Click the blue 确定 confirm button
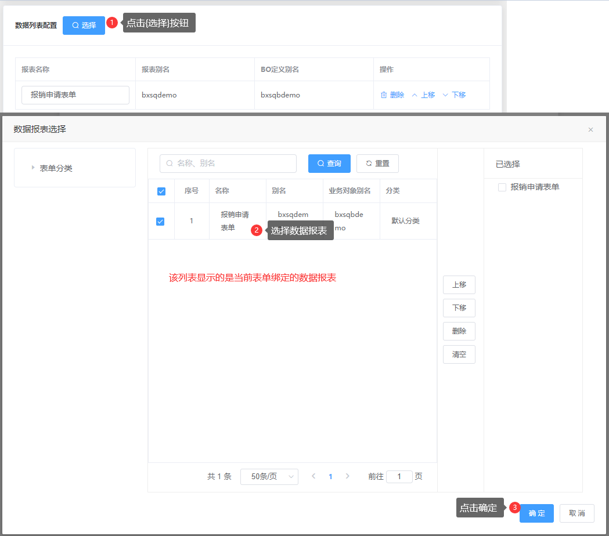 (536, 513)
